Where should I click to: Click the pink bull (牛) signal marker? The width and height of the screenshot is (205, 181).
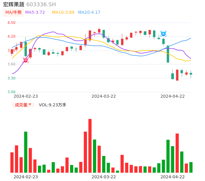coord(26,60)
